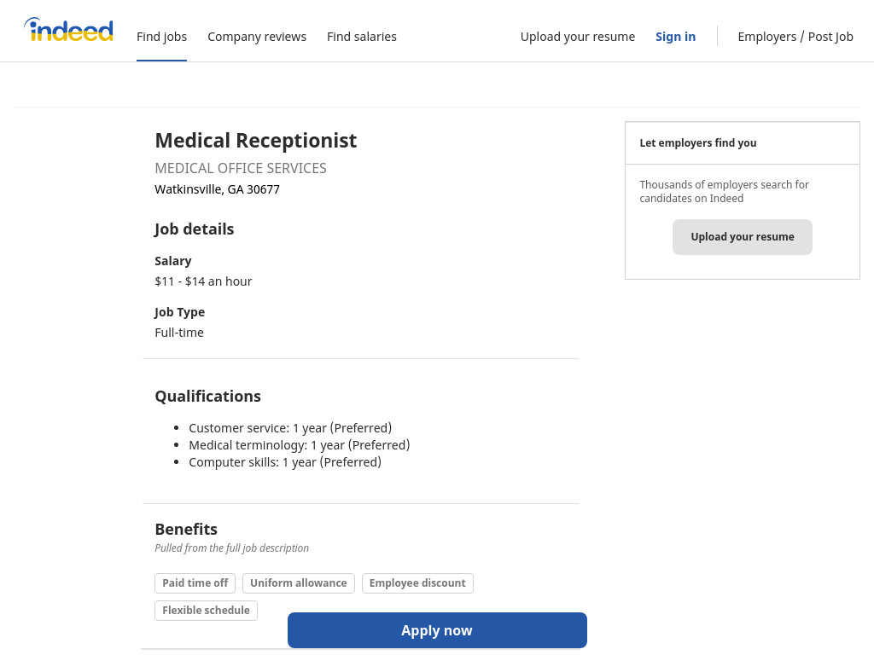Open the Find jobs tab
This screenshot has width=874, height=655.
pyautogui.click(x=161, y=37)
